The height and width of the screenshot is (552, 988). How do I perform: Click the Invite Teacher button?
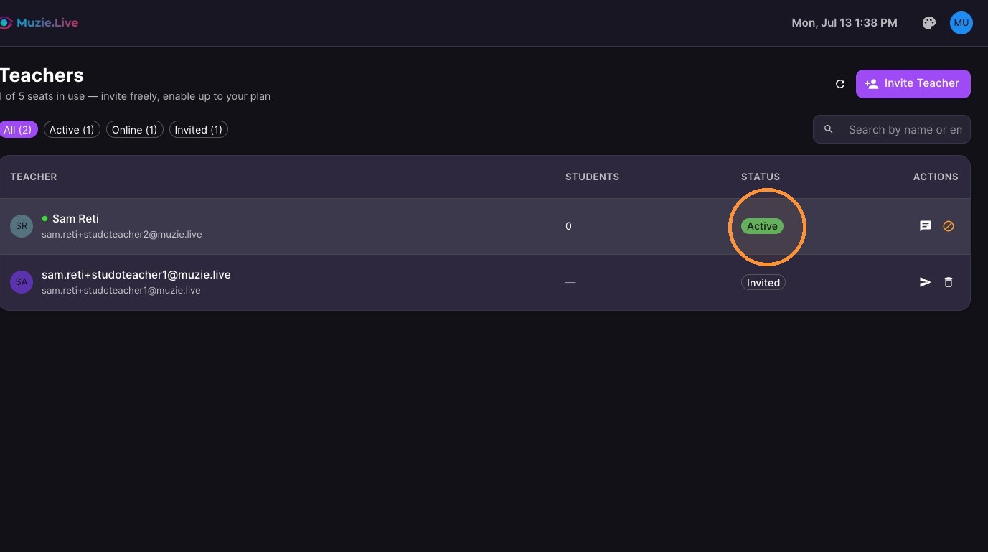click(913, 83)
